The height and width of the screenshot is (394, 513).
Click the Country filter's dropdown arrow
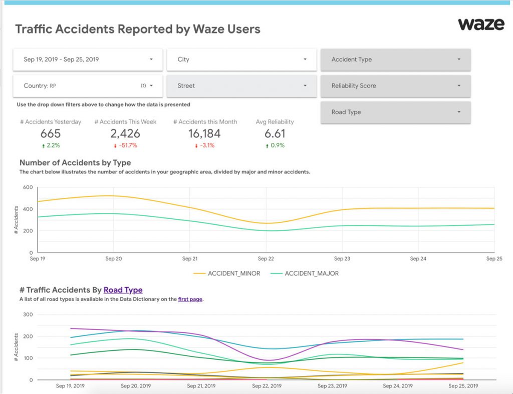[x=151, y=86]
